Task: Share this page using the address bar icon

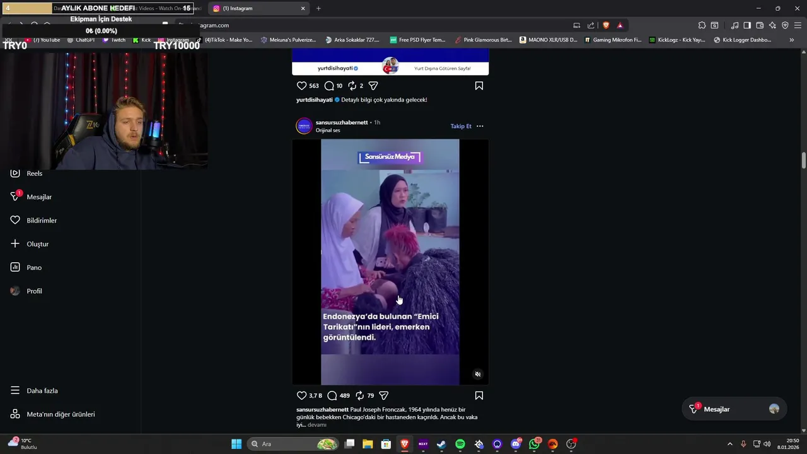Action: [x=591, y=25]
